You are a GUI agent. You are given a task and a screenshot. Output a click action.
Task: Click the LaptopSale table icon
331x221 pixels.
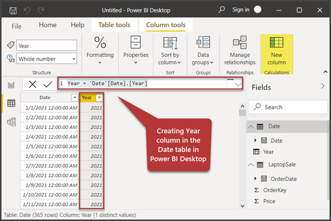260,165
